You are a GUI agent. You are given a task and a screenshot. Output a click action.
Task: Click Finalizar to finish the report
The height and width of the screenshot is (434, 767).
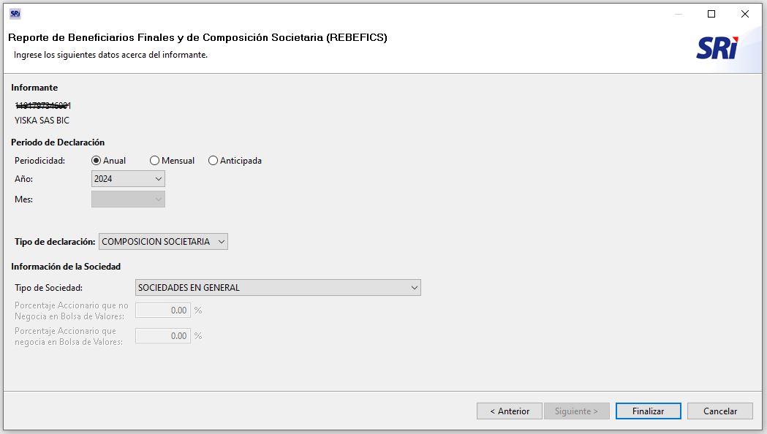pos(648,411)
